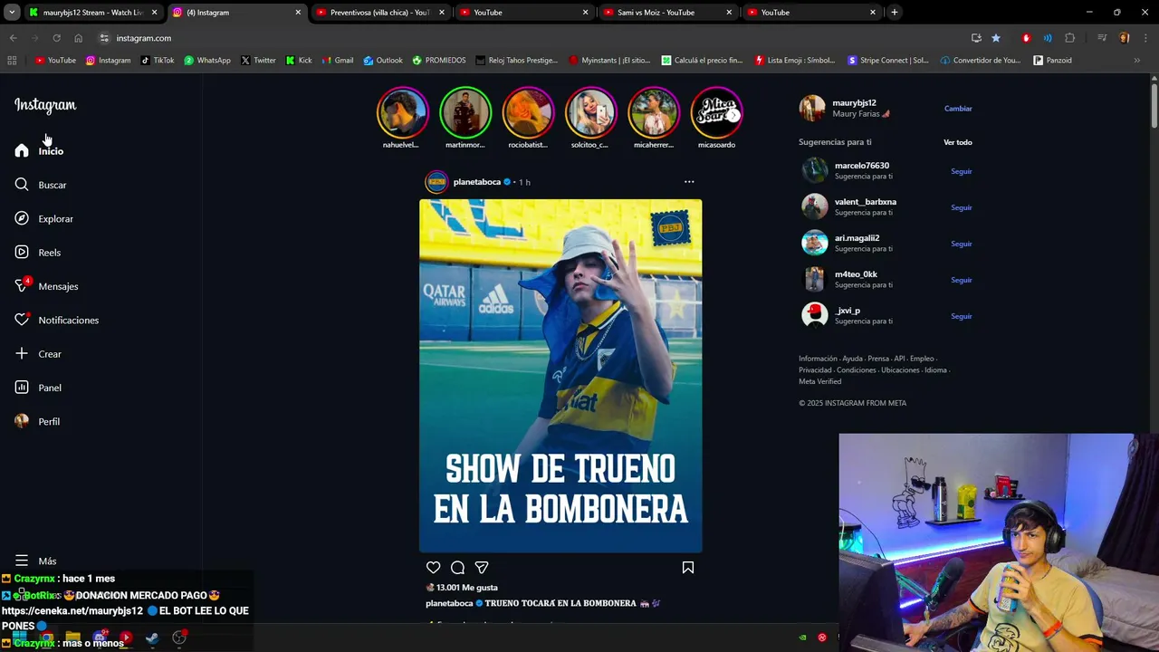Expand the Más menu in the sidebar
1159x652 pixels.
click(x=35, y=561)
